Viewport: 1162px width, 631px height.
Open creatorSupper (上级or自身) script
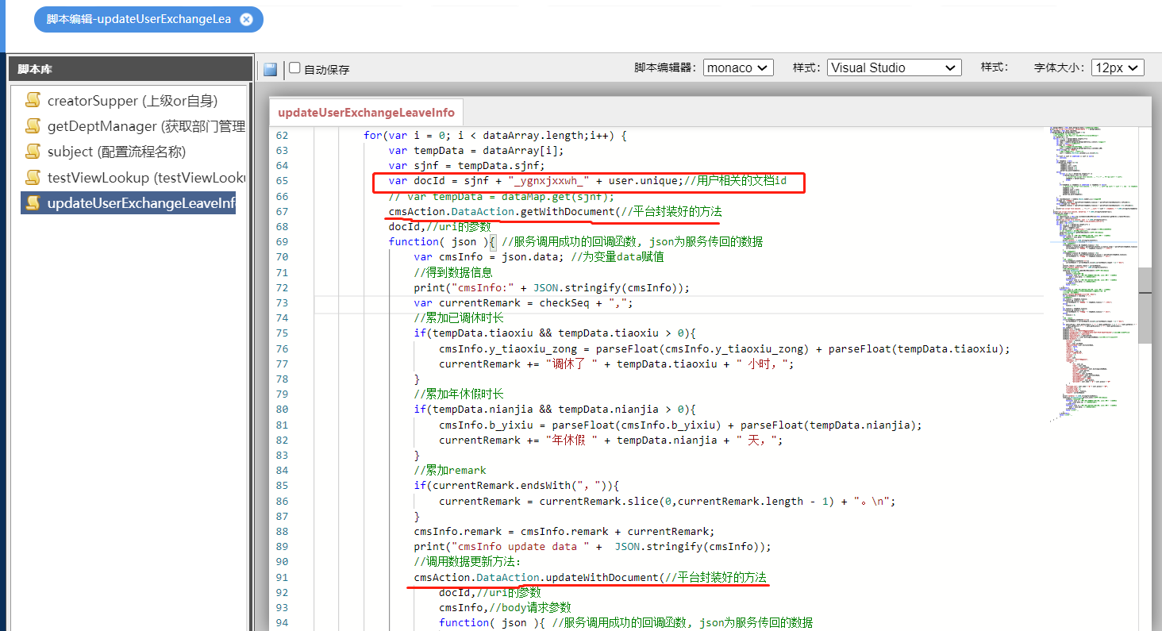pyautogui.click(x=132, y=100)
